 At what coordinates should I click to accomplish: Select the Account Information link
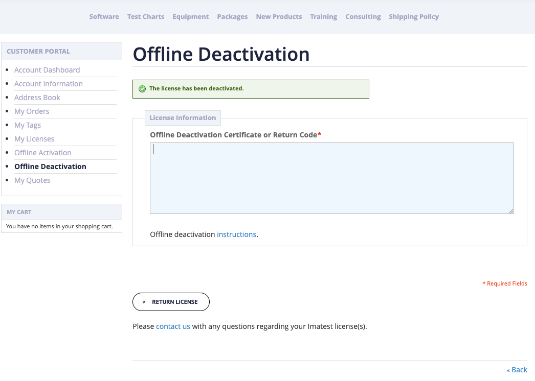(x=49, y=83)
